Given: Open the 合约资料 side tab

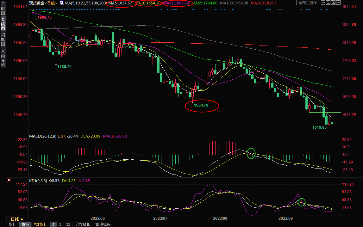Looking at the screenshot, I should tap(3, 58).
